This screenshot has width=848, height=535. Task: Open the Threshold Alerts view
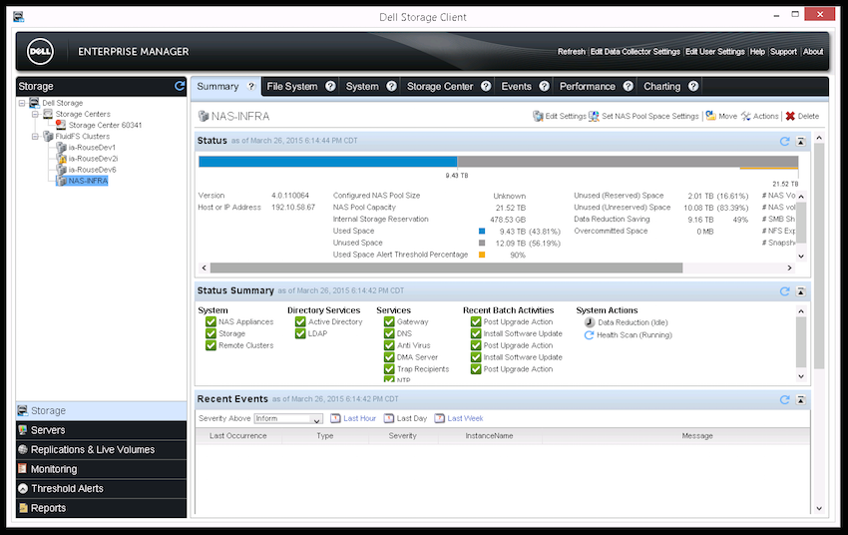coord(101,488)
